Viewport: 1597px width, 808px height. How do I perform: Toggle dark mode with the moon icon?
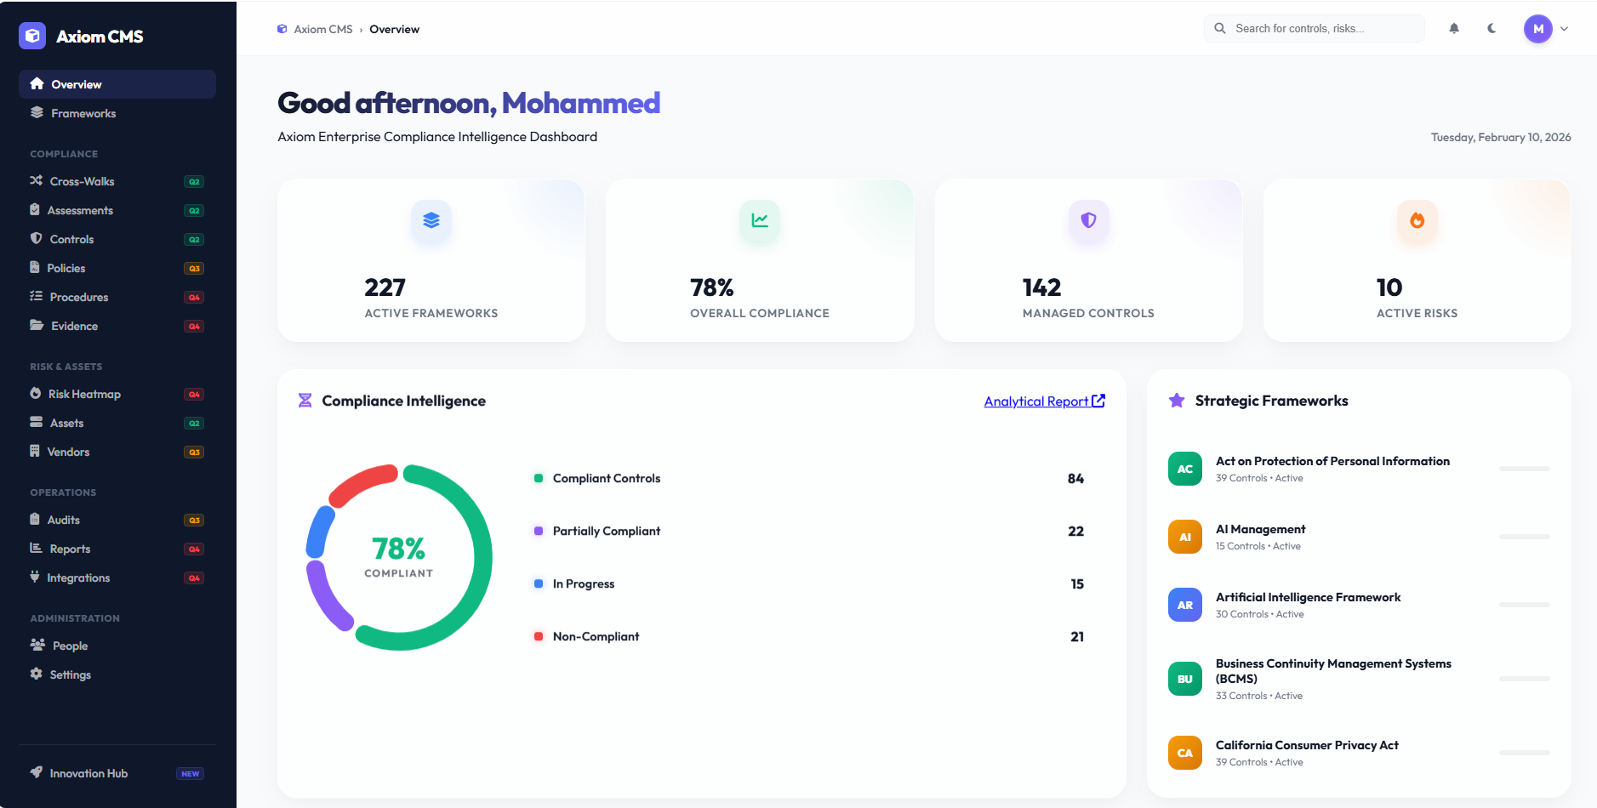[x=1491, y=28]
